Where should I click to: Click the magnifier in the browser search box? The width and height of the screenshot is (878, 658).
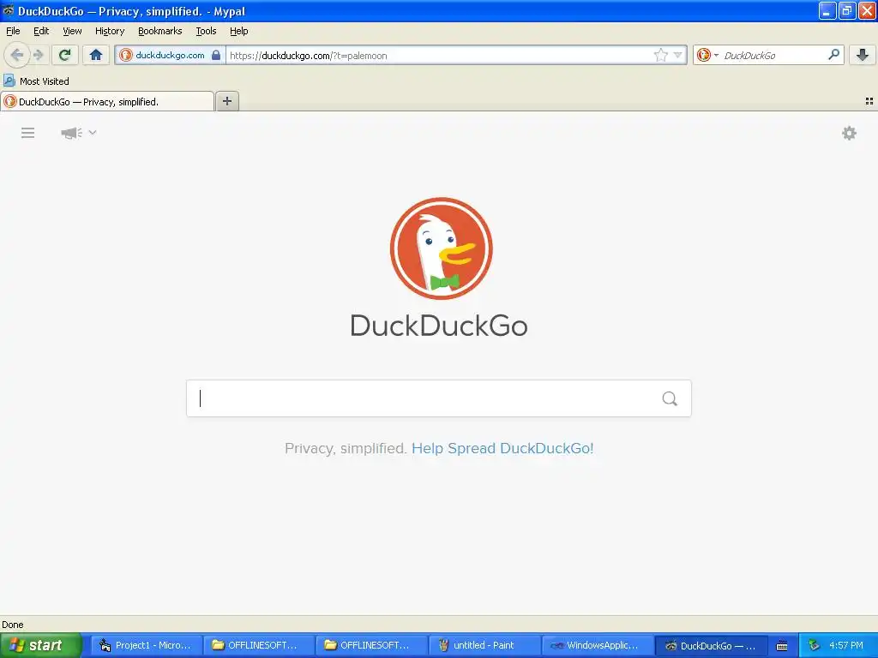[833, 54]
